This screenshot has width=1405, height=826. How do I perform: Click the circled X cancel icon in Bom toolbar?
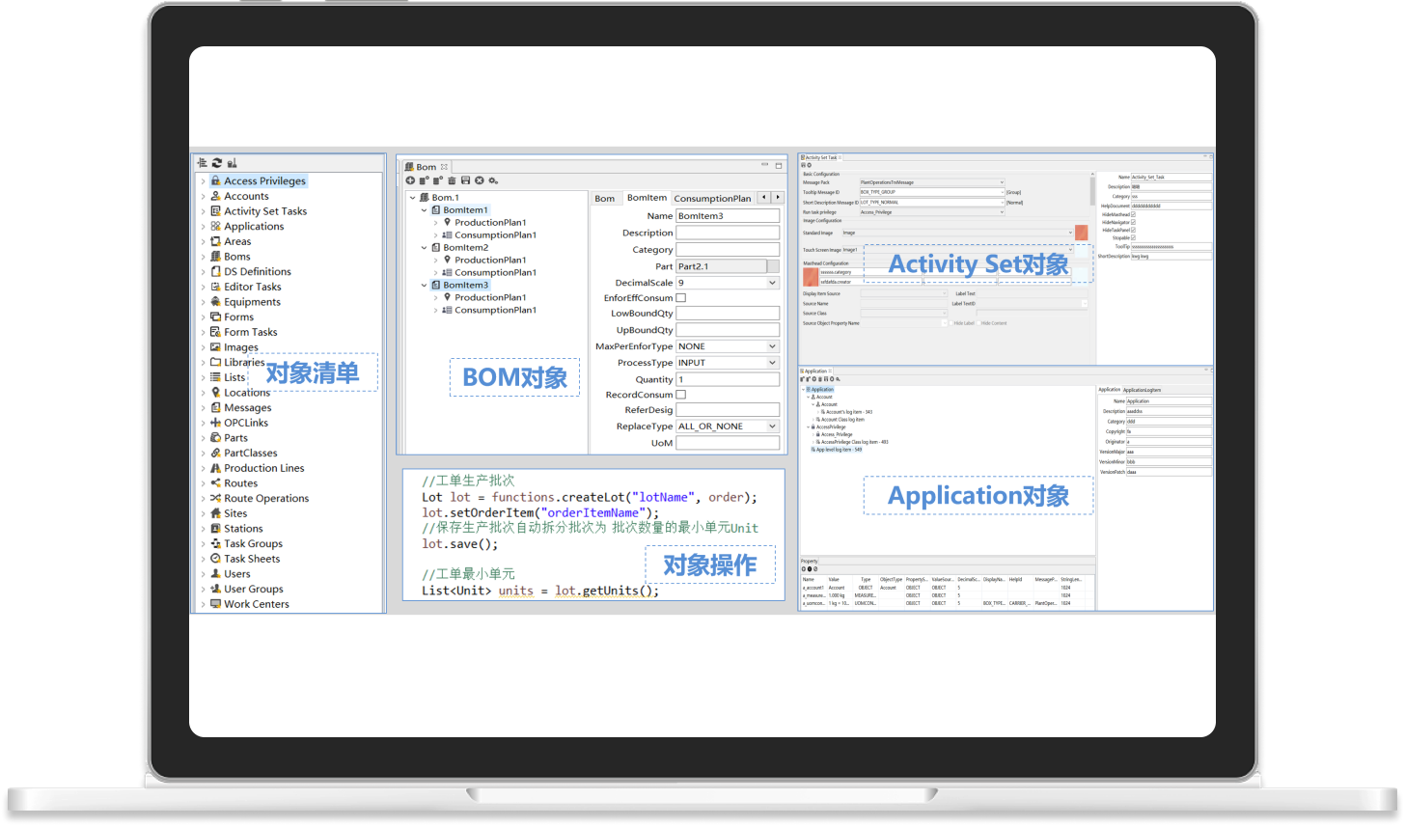480,180
